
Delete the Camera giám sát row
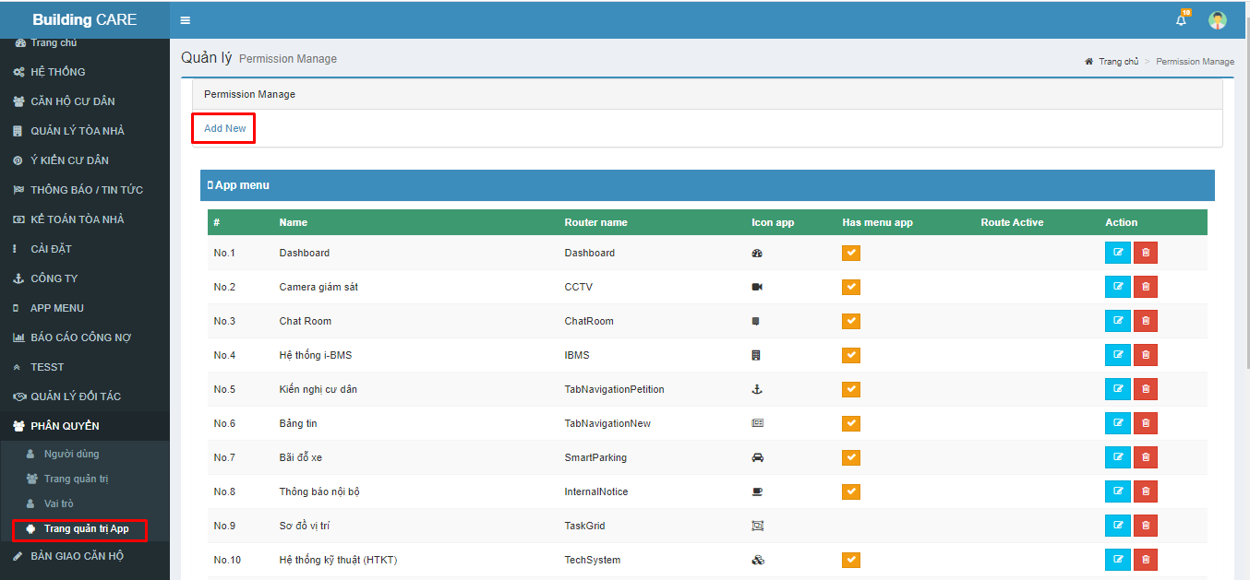(1146, 287)
